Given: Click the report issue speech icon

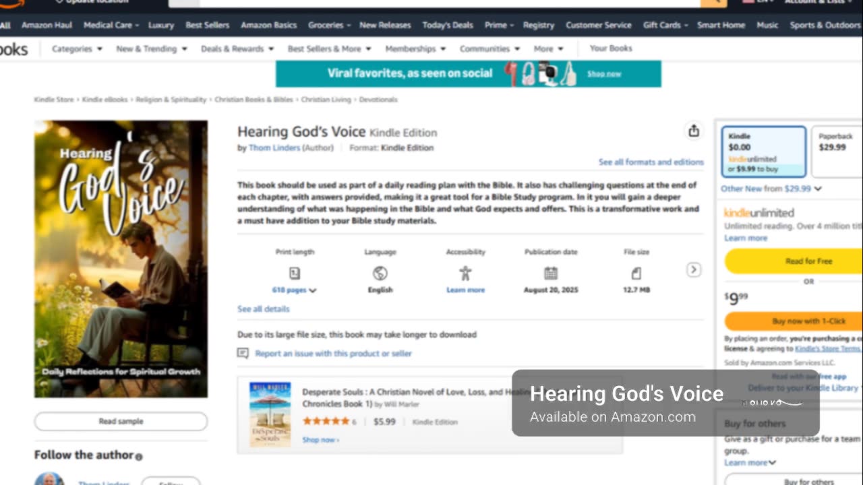Looking at the screenshot, I should [243, 353].
